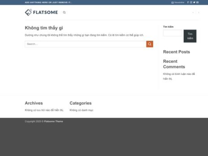
Task: Focus the main "Search..." input field
Action: [85, 44]
